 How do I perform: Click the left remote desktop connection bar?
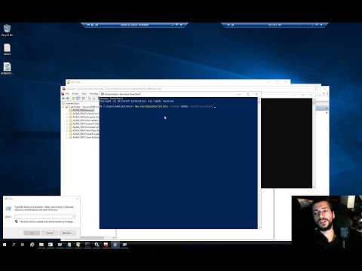pyautogui.click(x=134, y=25)
